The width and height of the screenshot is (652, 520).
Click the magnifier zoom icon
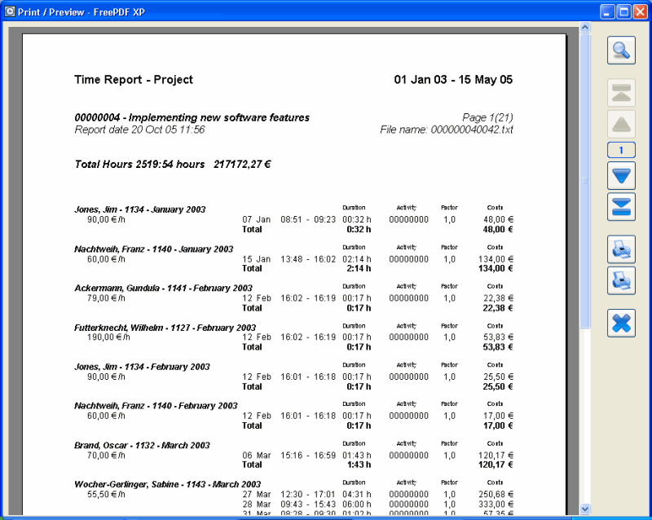(x=621, y=51)
